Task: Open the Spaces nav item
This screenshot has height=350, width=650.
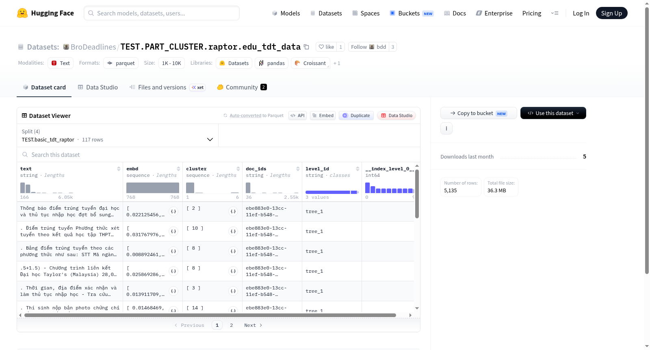Action: [x=366, y=13]
